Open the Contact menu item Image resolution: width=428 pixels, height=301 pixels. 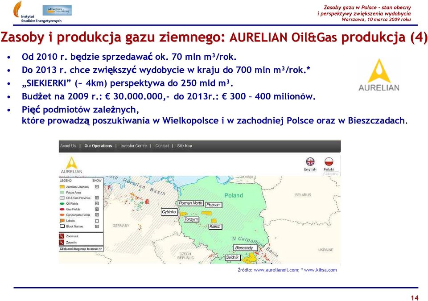162,146
